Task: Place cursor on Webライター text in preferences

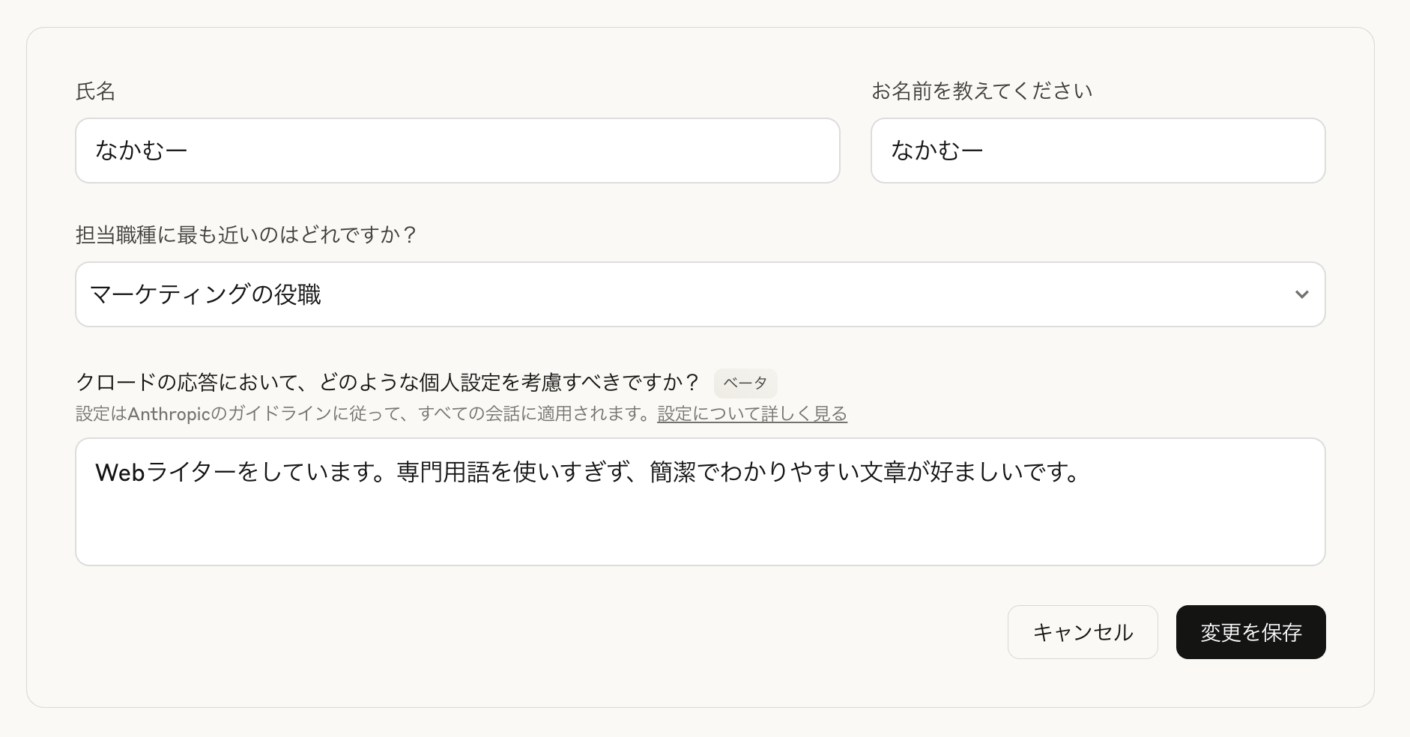Action: coord(166,472)
